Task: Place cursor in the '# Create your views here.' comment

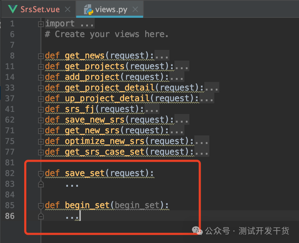Action: 107,34
